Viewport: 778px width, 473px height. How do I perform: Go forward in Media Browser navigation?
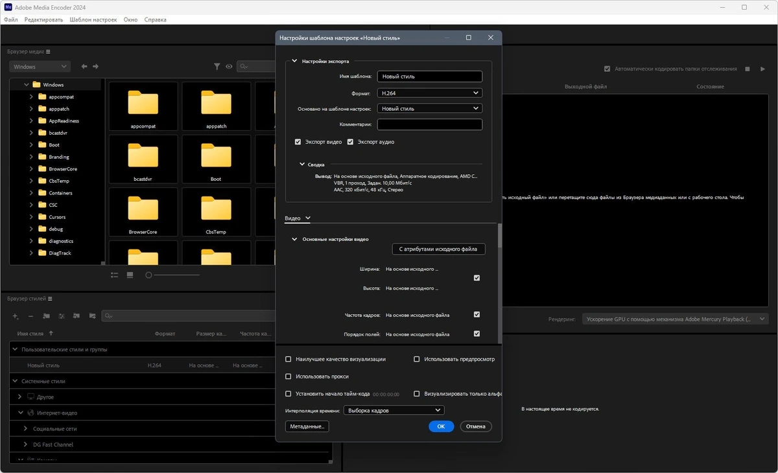click(x=96, y=66)
